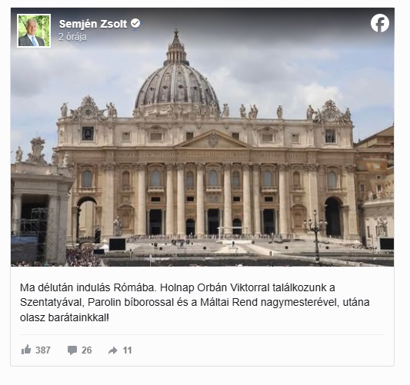
Task: Open the St. Peter's Basilica photo
Action: (x=202, y=137)
